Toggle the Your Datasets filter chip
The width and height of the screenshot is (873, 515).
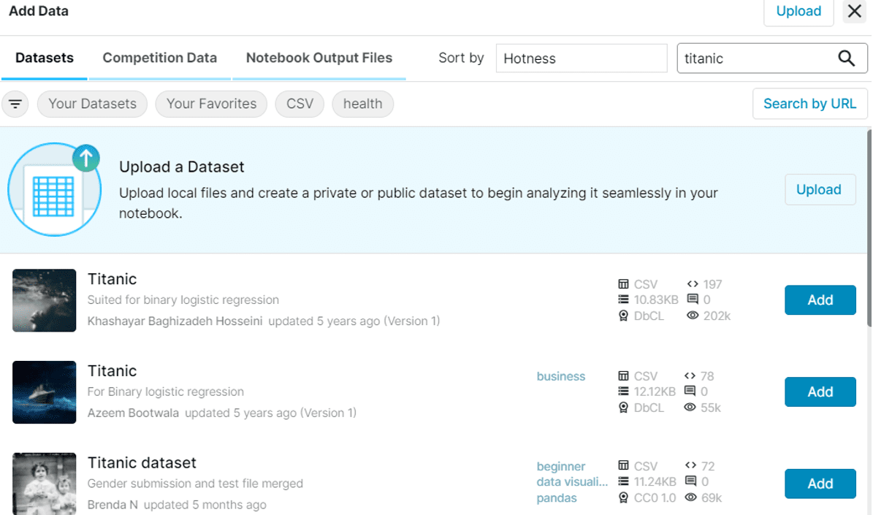(x=93, y=104)
